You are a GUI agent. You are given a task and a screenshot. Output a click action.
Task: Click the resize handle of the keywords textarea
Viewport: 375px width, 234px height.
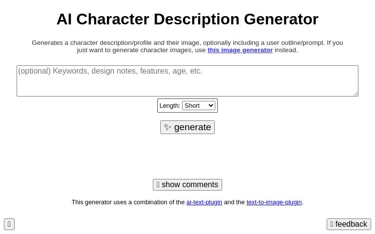coord(355,94)
